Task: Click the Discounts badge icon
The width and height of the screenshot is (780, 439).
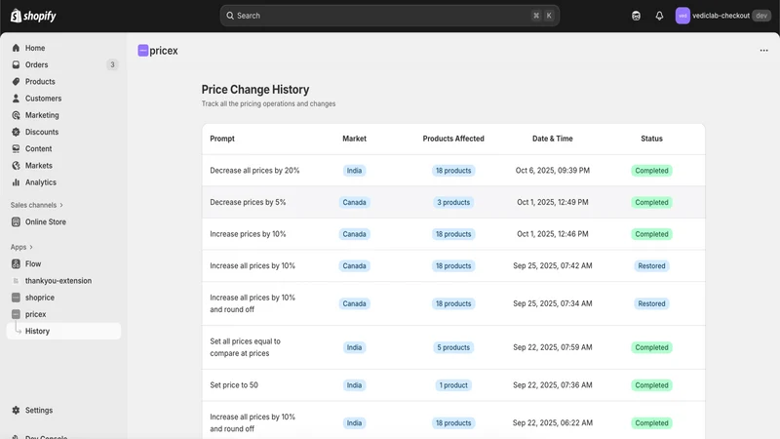Action: point(16,132)
